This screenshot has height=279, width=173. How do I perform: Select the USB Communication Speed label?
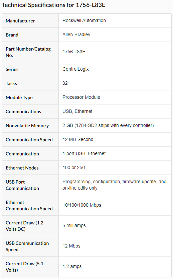(27, 247)
